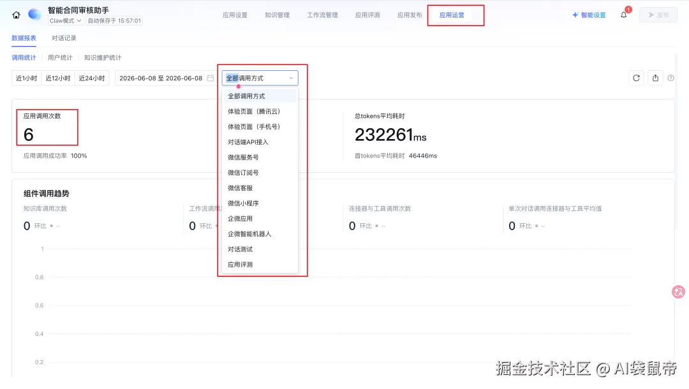Screen dimensions: 689x389
Task: Click the pink translate floating icon
Action: click(x=678, y=291)
